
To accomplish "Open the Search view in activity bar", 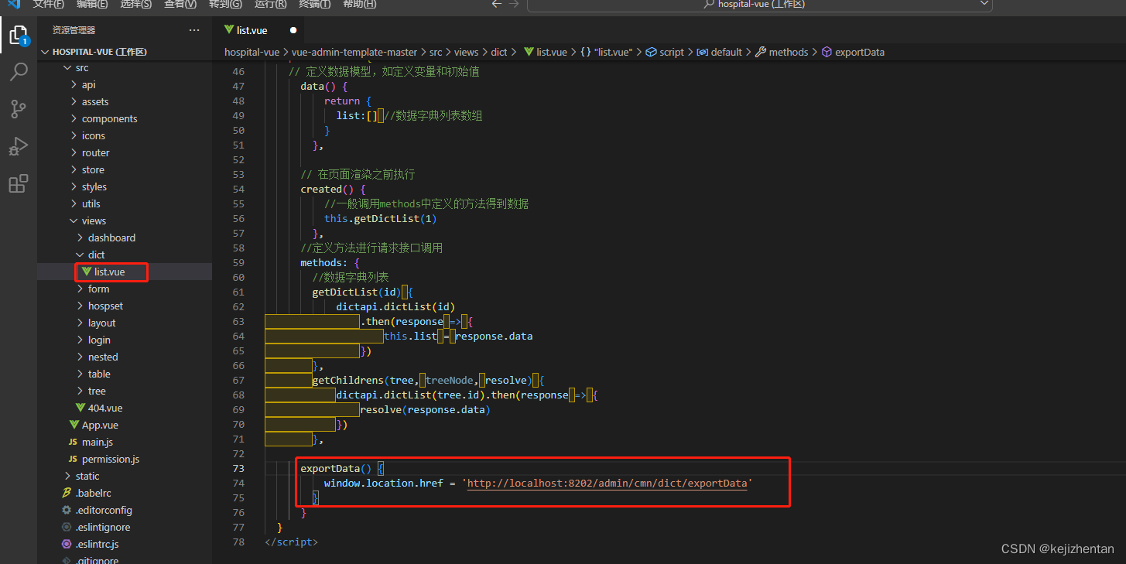I will (x=19, y=72).
